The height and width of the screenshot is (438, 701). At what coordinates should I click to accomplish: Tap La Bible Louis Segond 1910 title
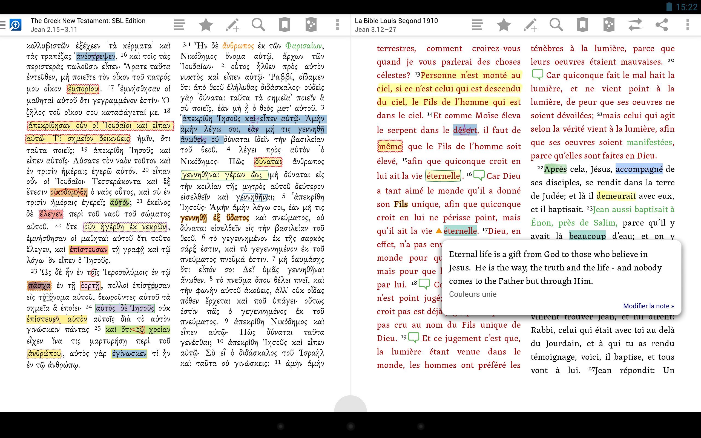tap(396, 21)
